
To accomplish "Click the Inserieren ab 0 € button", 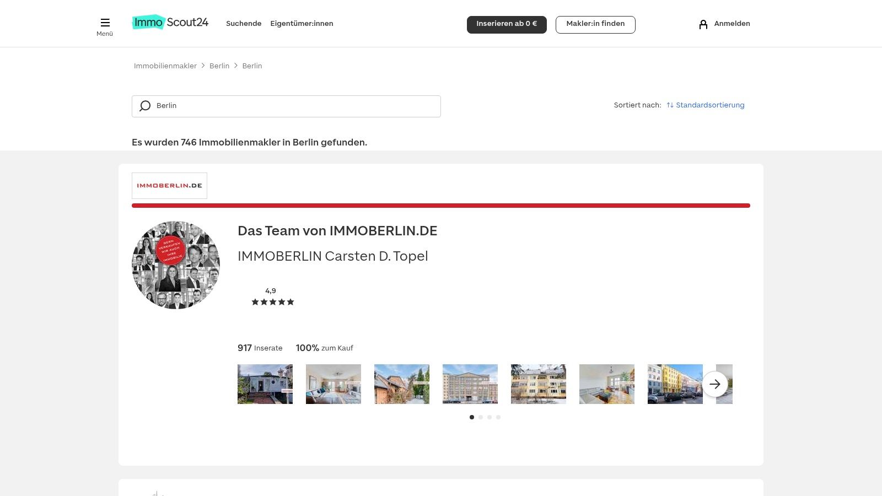I will [506, 24].
